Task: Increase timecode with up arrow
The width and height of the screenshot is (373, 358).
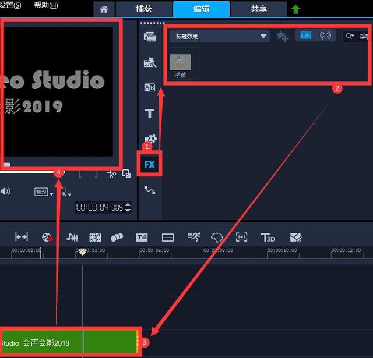Action: [128, 205]
